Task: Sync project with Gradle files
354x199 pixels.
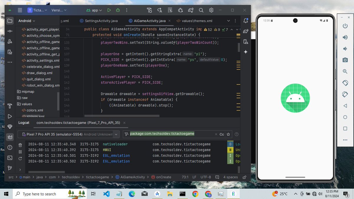Action: point(191,10)
